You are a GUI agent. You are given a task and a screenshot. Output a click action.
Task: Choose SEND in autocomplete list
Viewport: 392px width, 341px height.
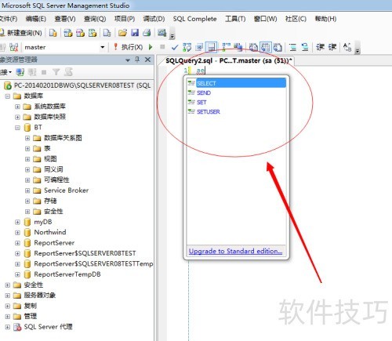pyautogui.click(x=237, y=93)
